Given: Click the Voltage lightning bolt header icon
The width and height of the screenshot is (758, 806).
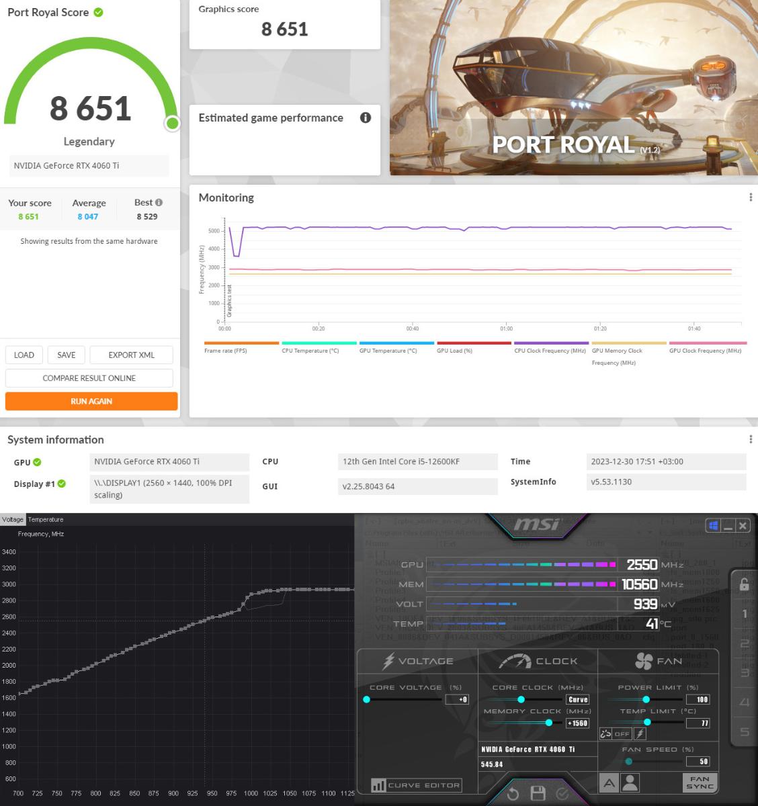Looking at the screenshot, I should pyautogui.click(x=388, y=661).
